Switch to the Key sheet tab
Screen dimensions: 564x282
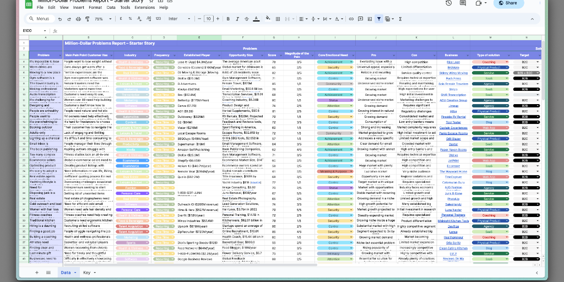coord(89,273)
